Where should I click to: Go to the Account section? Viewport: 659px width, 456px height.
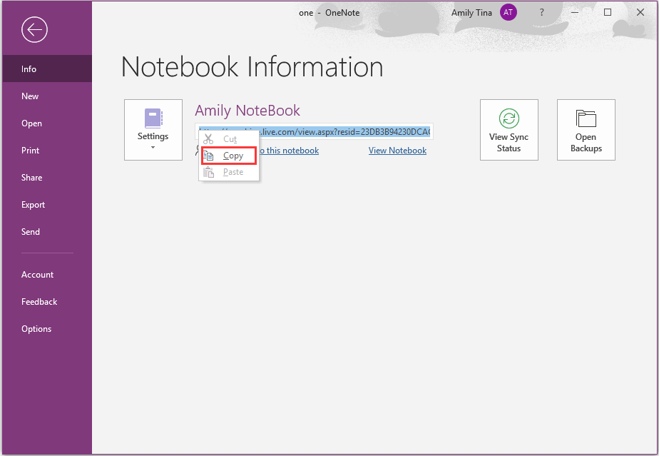tap(37, 274)
